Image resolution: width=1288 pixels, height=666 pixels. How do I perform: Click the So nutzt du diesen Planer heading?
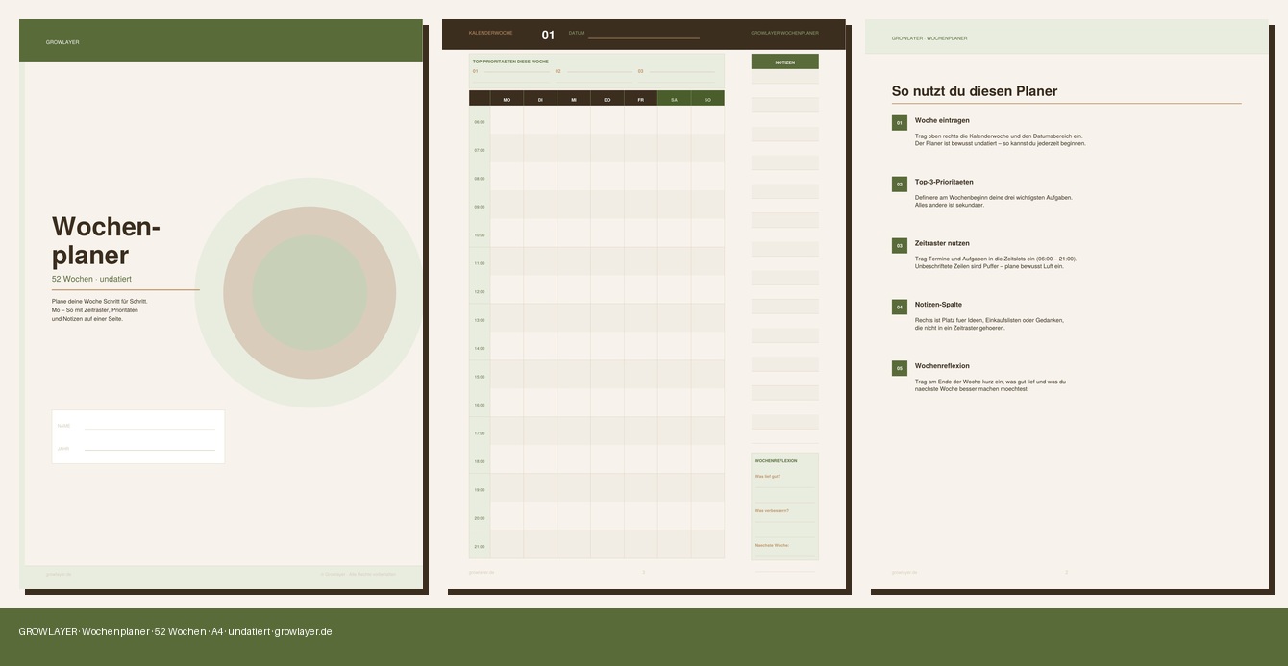[x=974, y=91]
